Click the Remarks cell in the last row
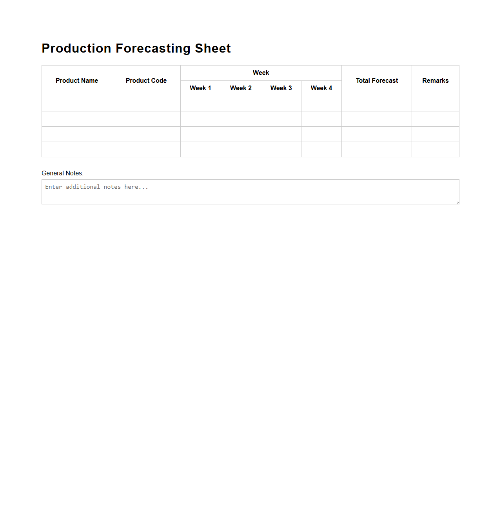The height and width of the screenshot is (510, 501). tap(435, 149)
